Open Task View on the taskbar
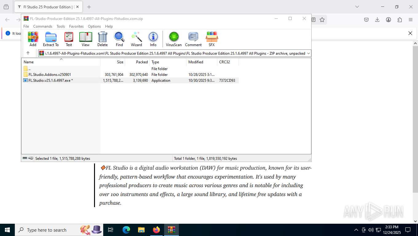Viewport: 418px width, 236px height. point(111,230)
